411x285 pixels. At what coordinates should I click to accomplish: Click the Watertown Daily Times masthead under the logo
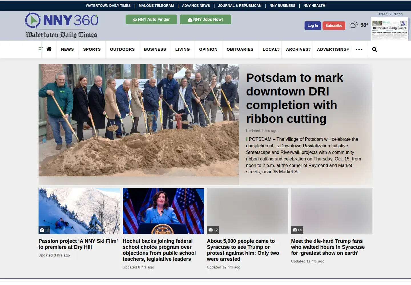[x=61, y=35]
